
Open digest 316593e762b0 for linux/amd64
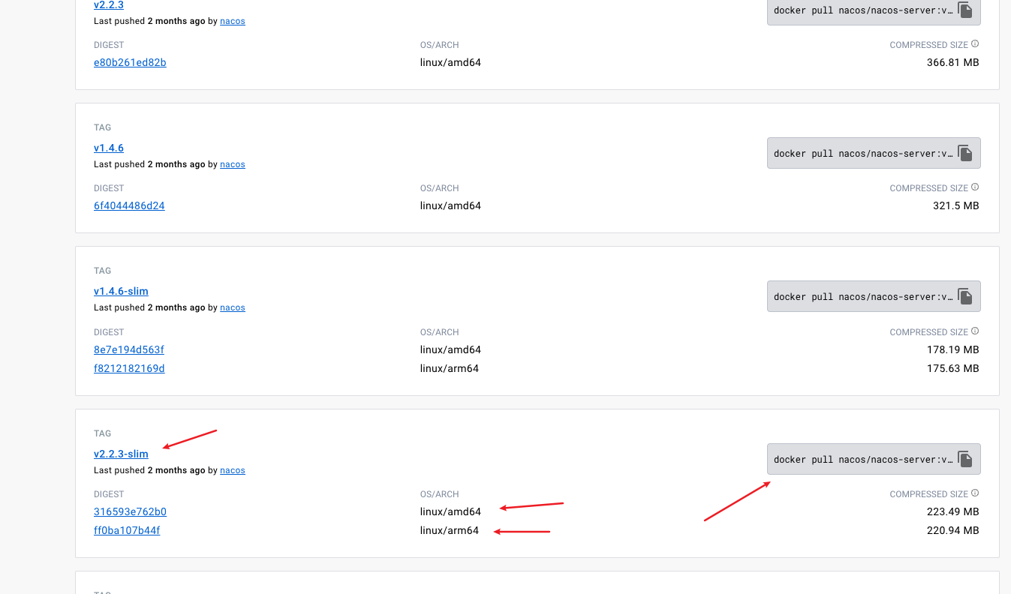click(130, 511)
